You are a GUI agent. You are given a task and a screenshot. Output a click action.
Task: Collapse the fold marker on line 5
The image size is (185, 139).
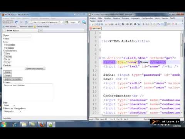100,49
